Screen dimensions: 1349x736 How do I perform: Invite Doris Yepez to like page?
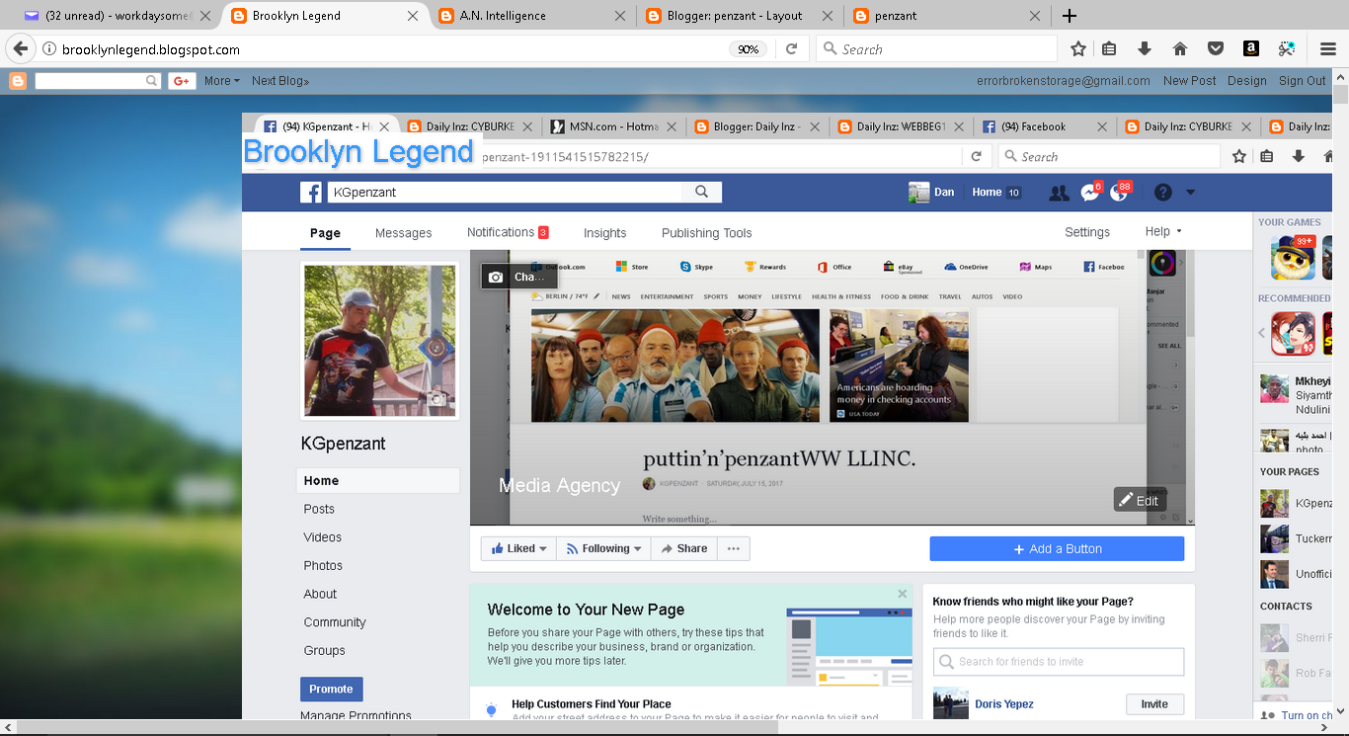click(1154, 704)
